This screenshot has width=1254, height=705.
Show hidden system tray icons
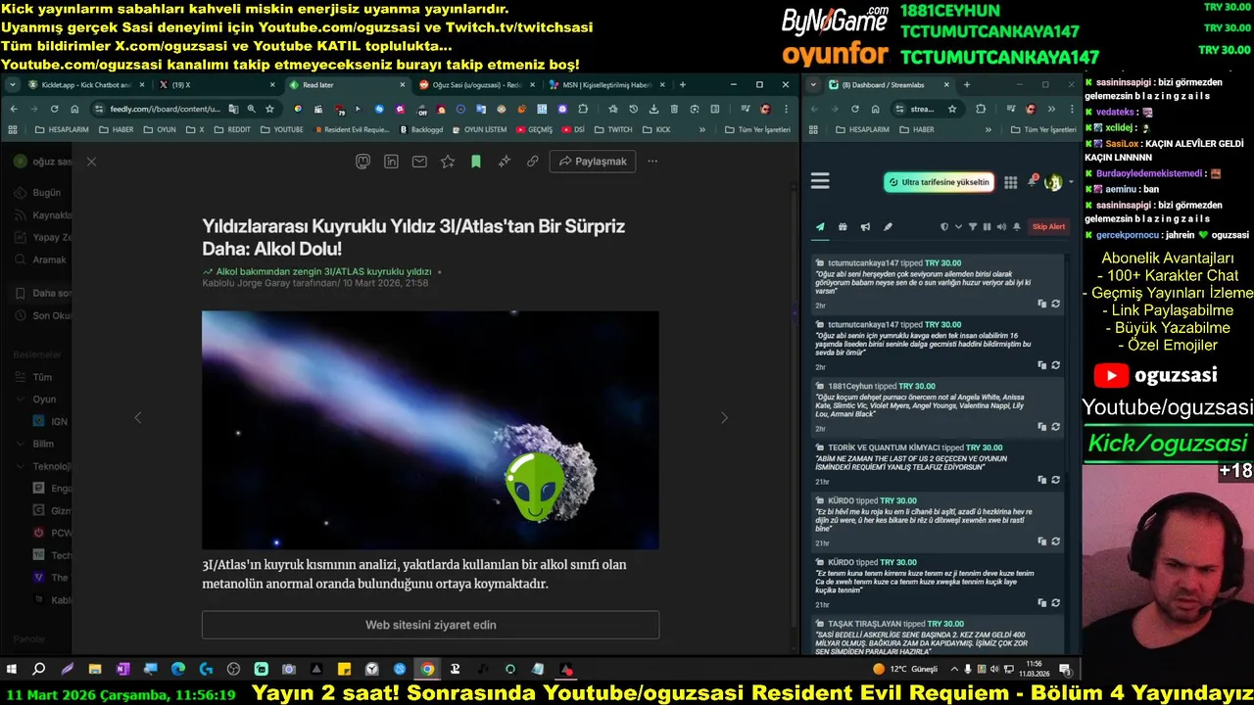[x=955, y=669]
